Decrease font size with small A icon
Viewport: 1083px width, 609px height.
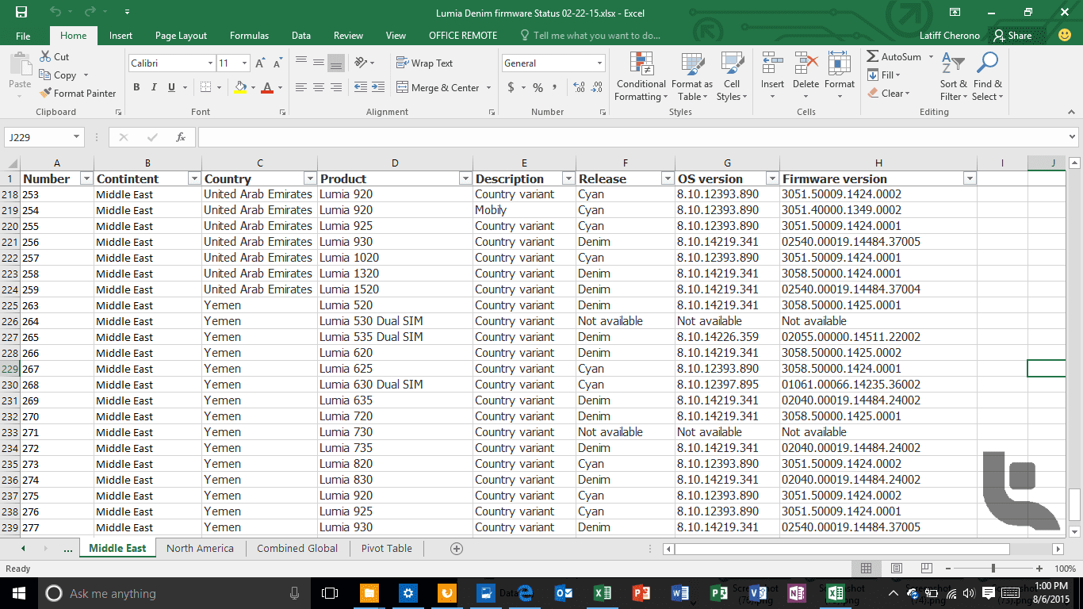[x=277, y=63]
